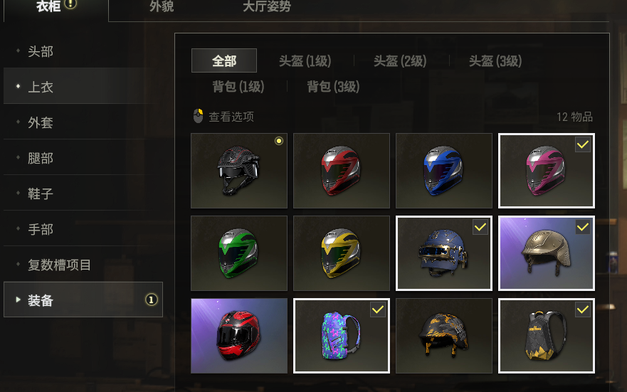Uncheck the pink racing helmet checkmark
The image size is (627, 392).
point(583,144)
